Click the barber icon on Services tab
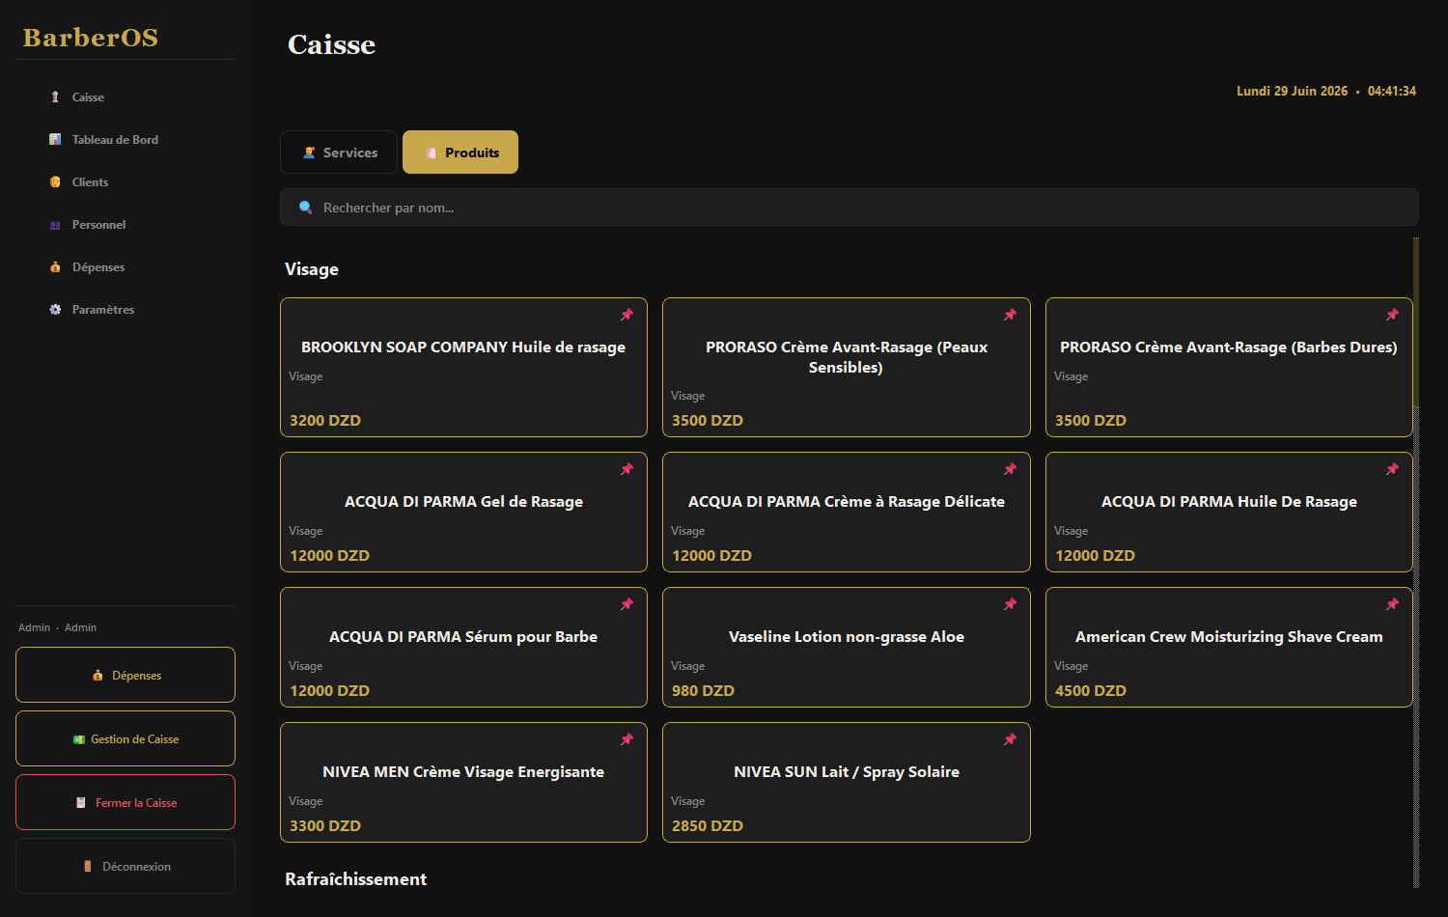The width and height of the screenshot is (1448, 917). [309, 153]
